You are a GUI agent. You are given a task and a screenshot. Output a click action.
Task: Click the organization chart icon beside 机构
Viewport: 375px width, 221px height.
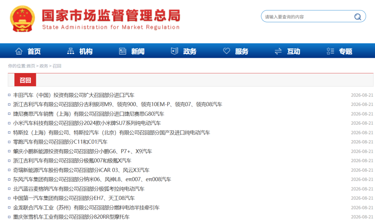tap(71, 51)
